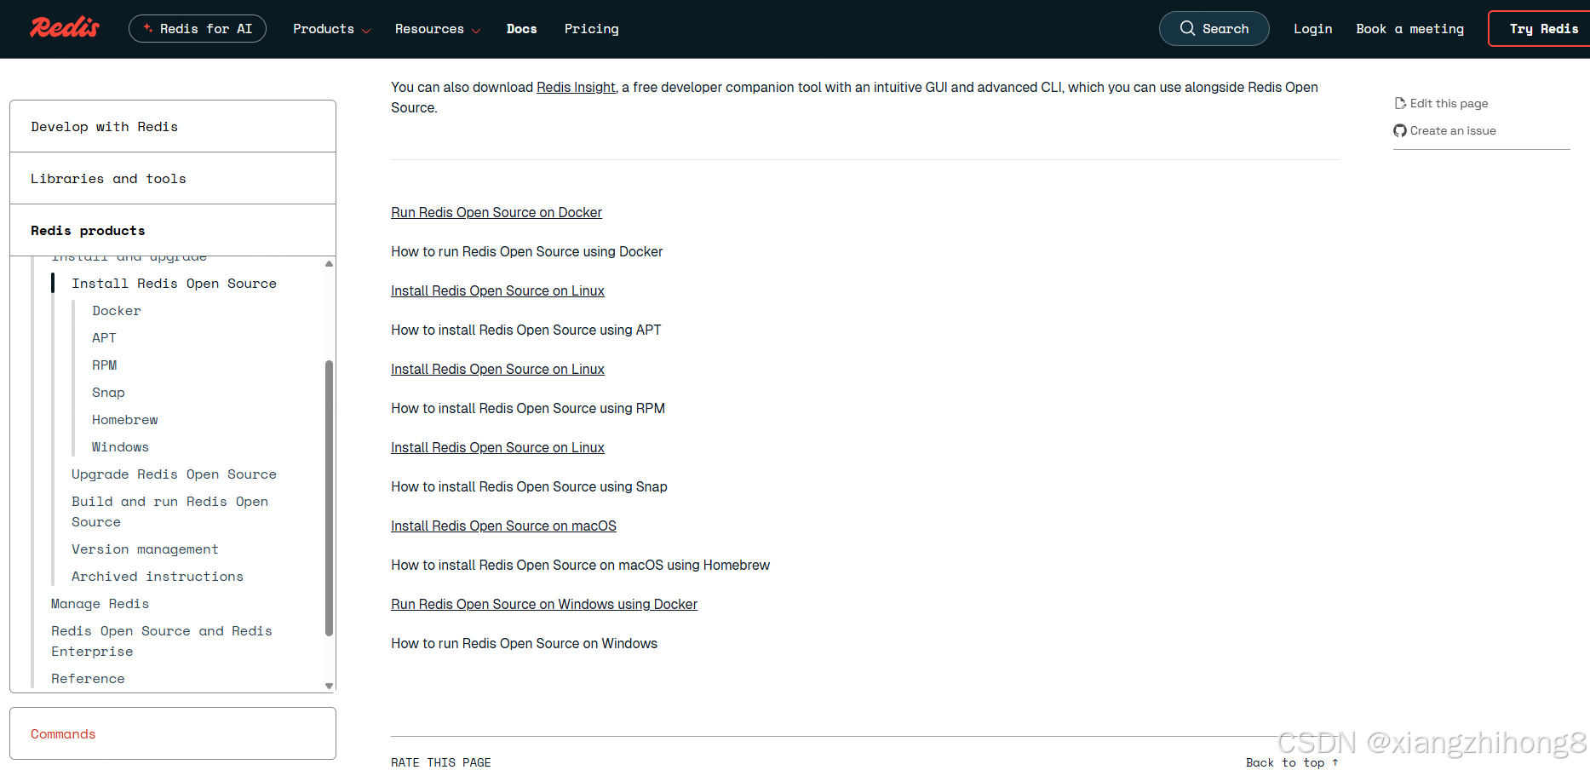1590x770 pixels.
Task: Click 'How to run Redis Open Source using Docker' text
Action: click(526, 251)
